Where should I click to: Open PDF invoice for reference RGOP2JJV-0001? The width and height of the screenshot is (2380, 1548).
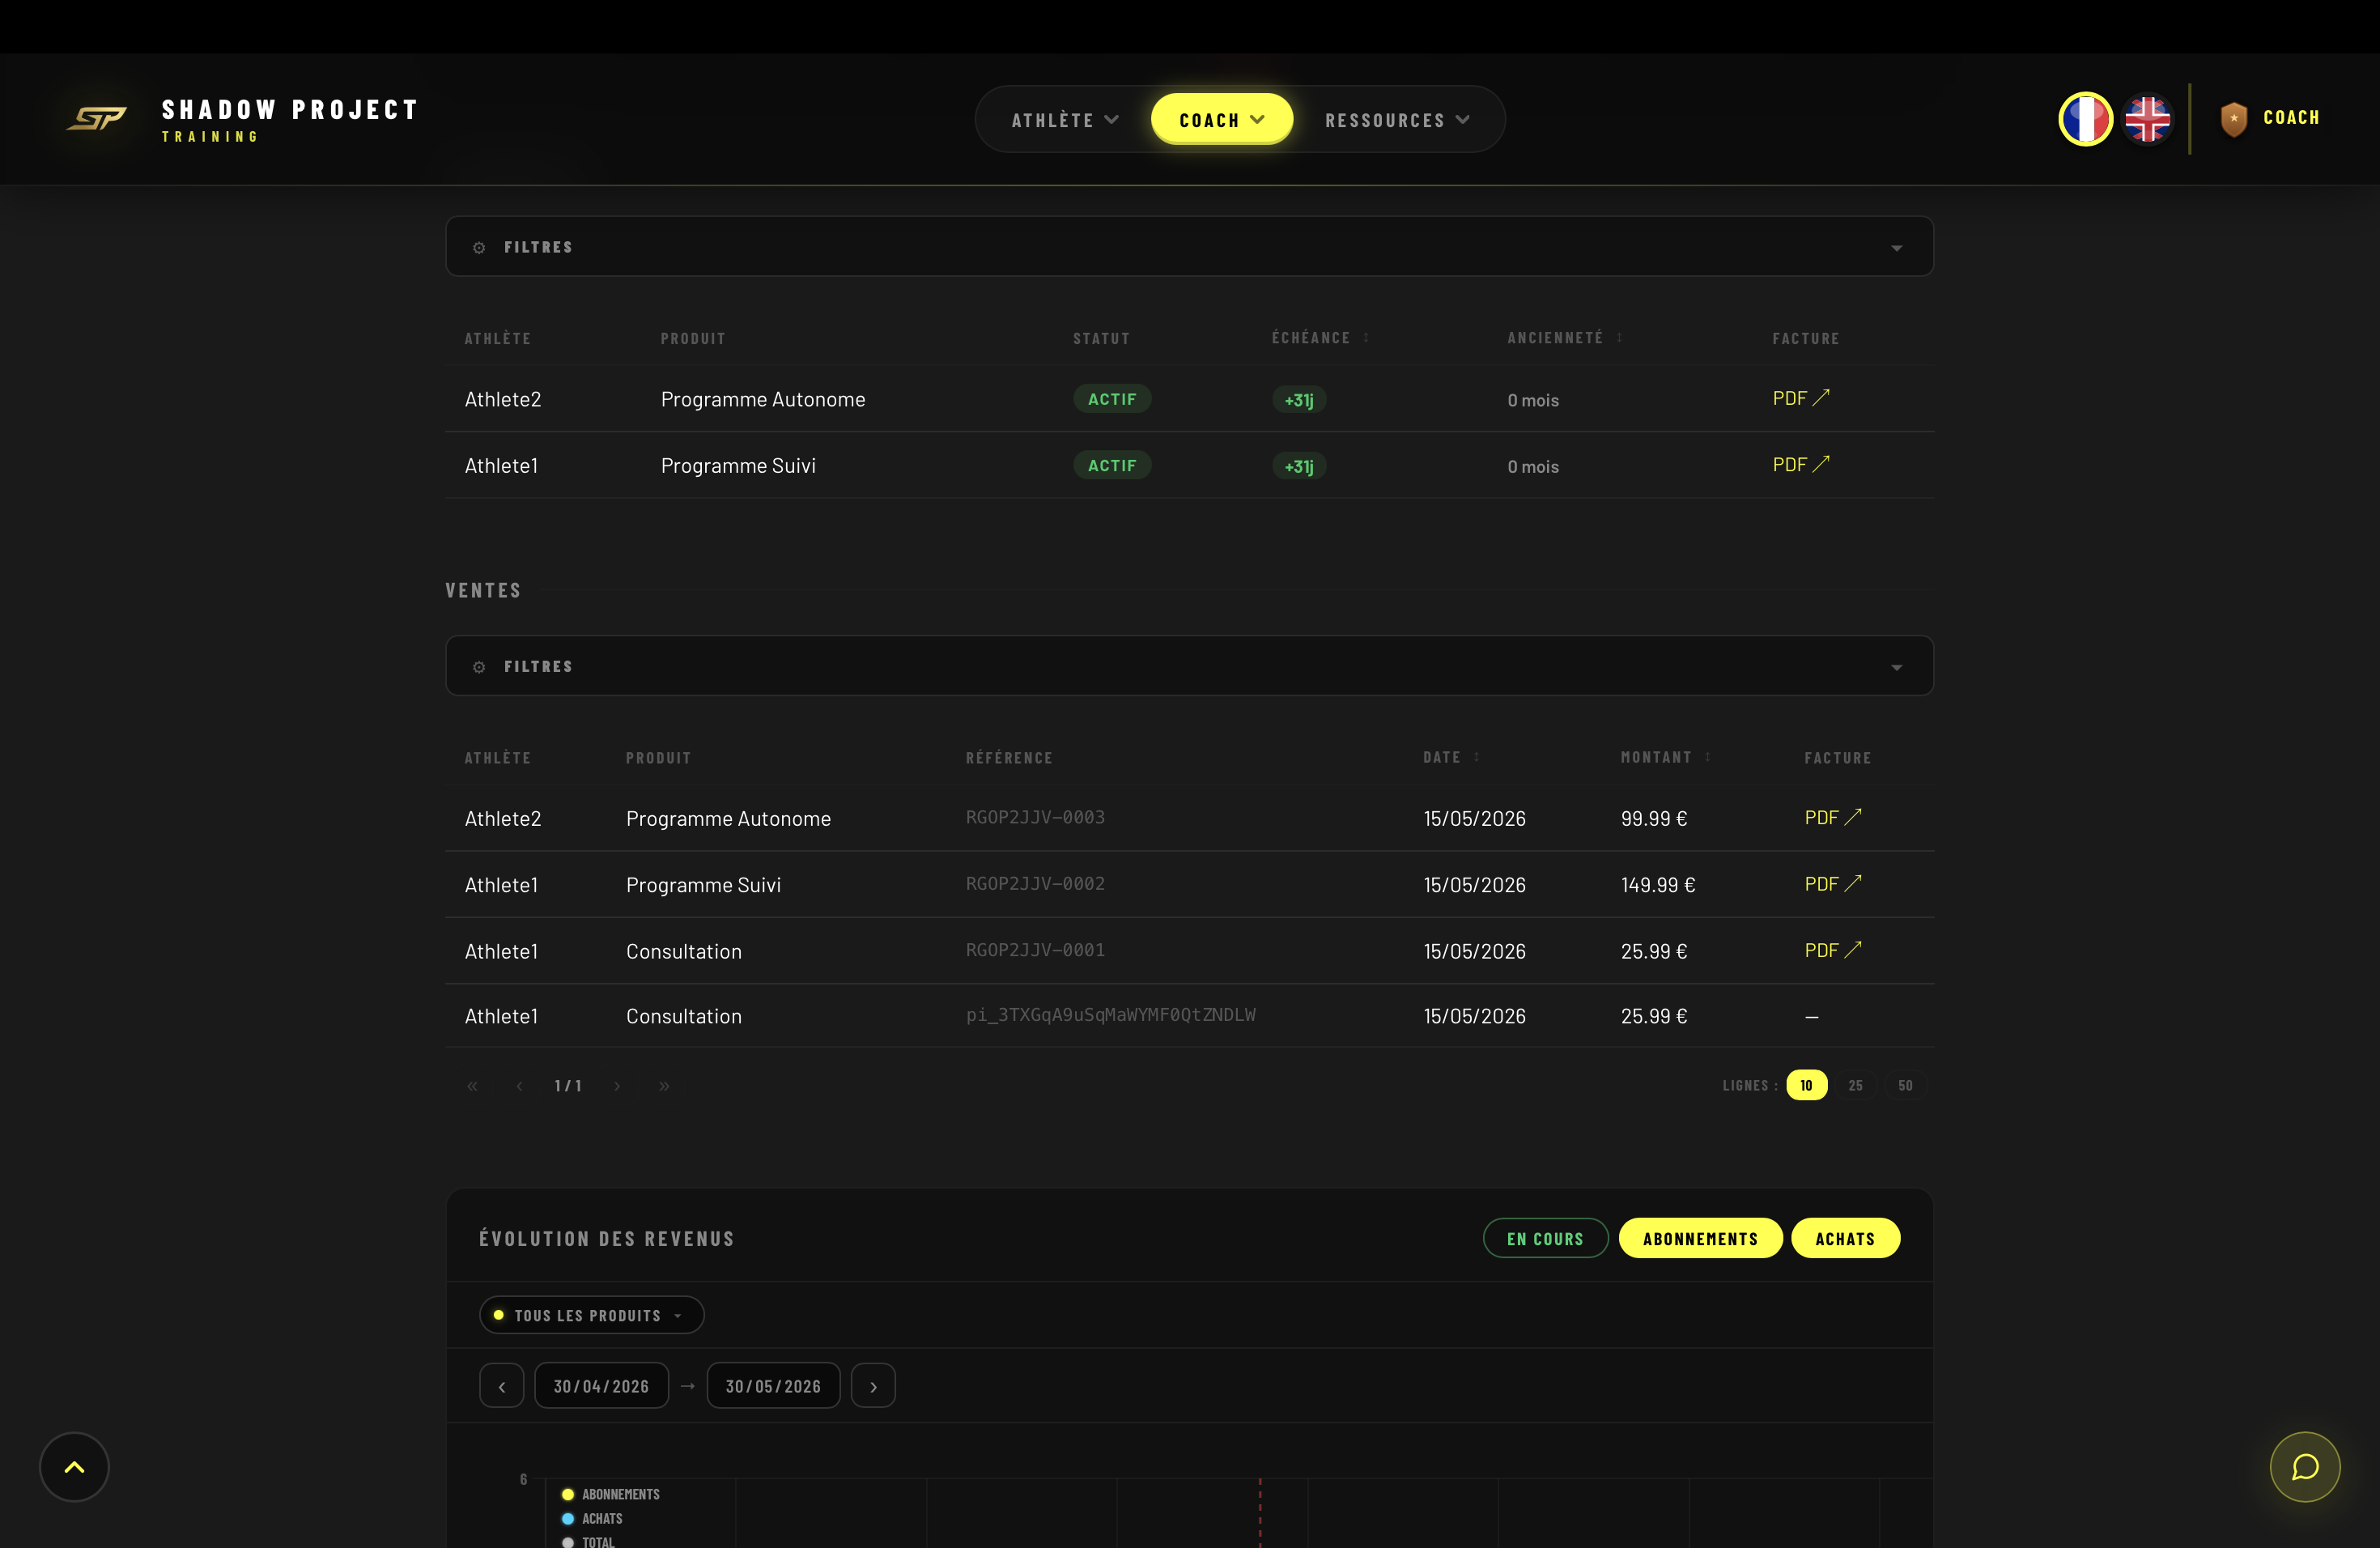click(x=1833, y=950)
